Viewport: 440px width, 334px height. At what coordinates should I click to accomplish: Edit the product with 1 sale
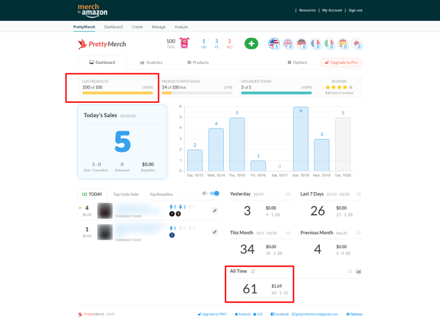point(214,232)
